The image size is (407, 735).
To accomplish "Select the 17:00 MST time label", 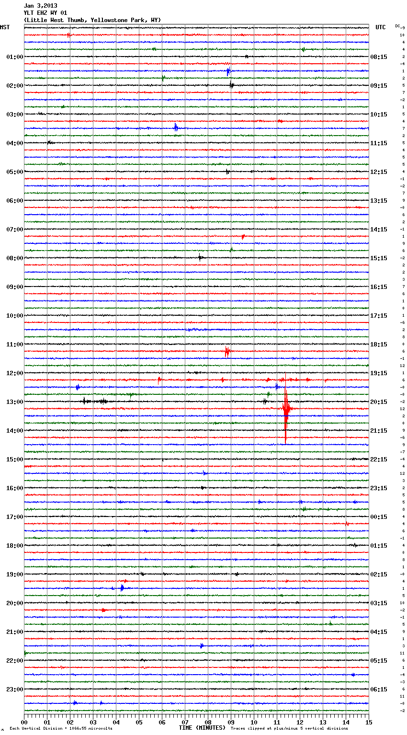I will coord(15,517).
